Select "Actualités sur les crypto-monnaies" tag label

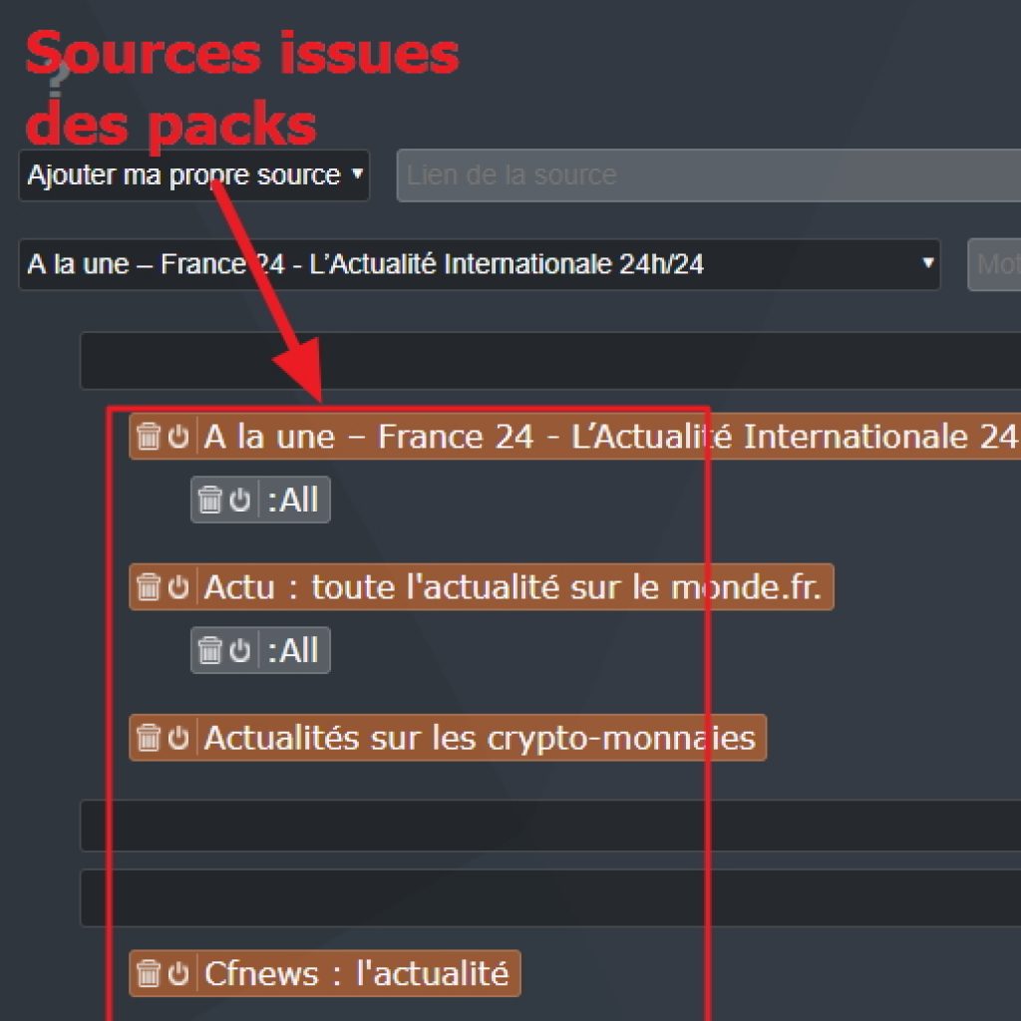click(480, 738)
